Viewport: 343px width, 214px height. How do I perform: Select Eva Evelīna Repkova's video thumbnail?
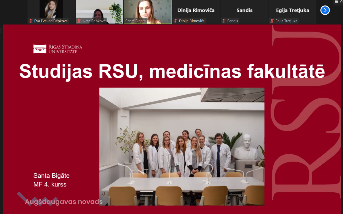51,11
